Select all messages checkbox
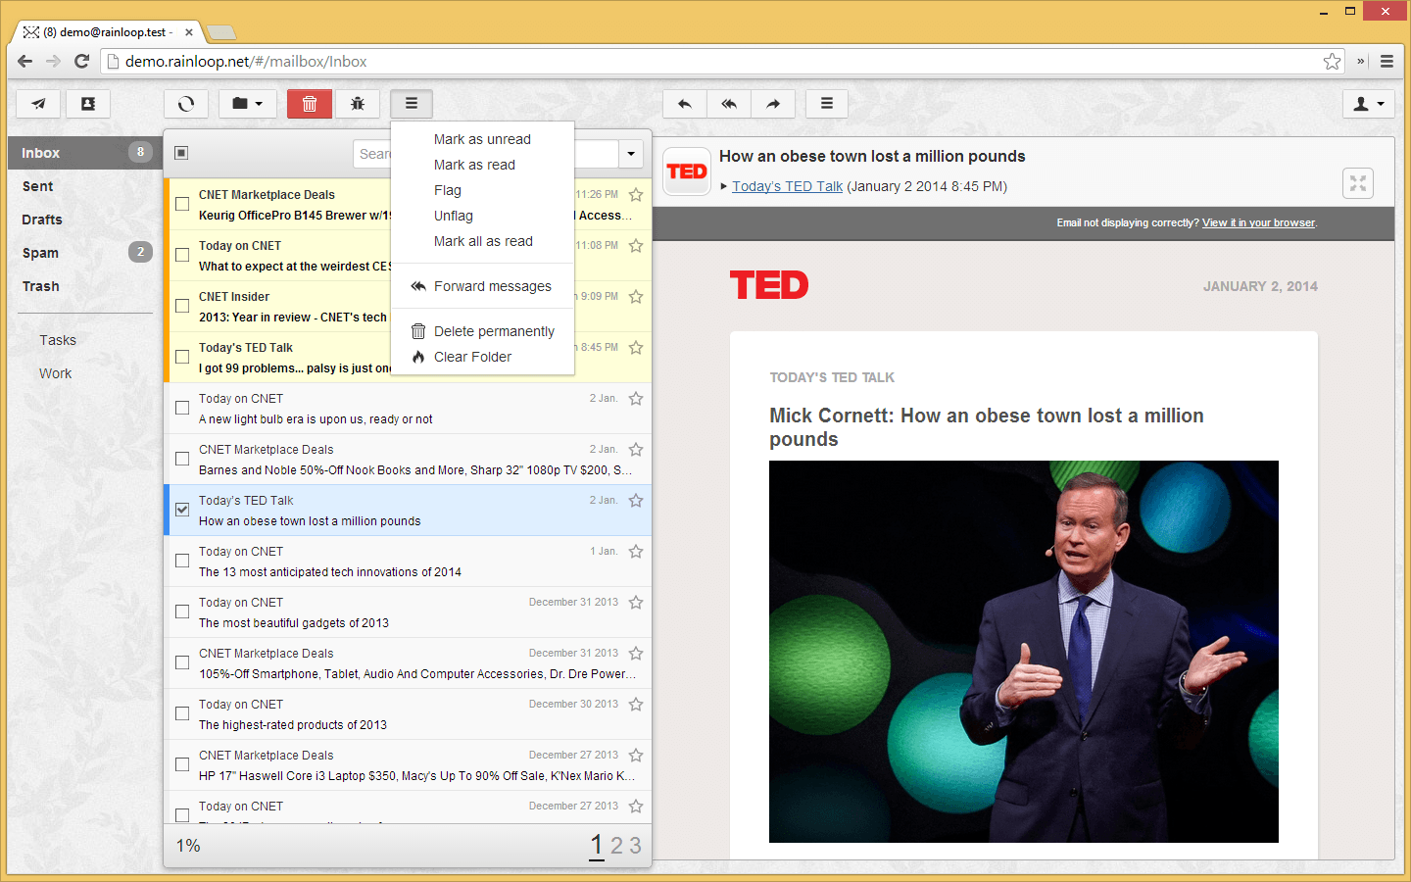 [181, 153]
